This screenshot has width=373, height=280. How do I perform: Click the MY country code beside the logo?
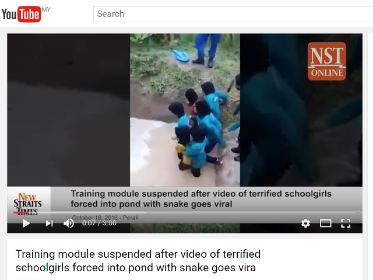pyautogui.click(x=46, y=9)
